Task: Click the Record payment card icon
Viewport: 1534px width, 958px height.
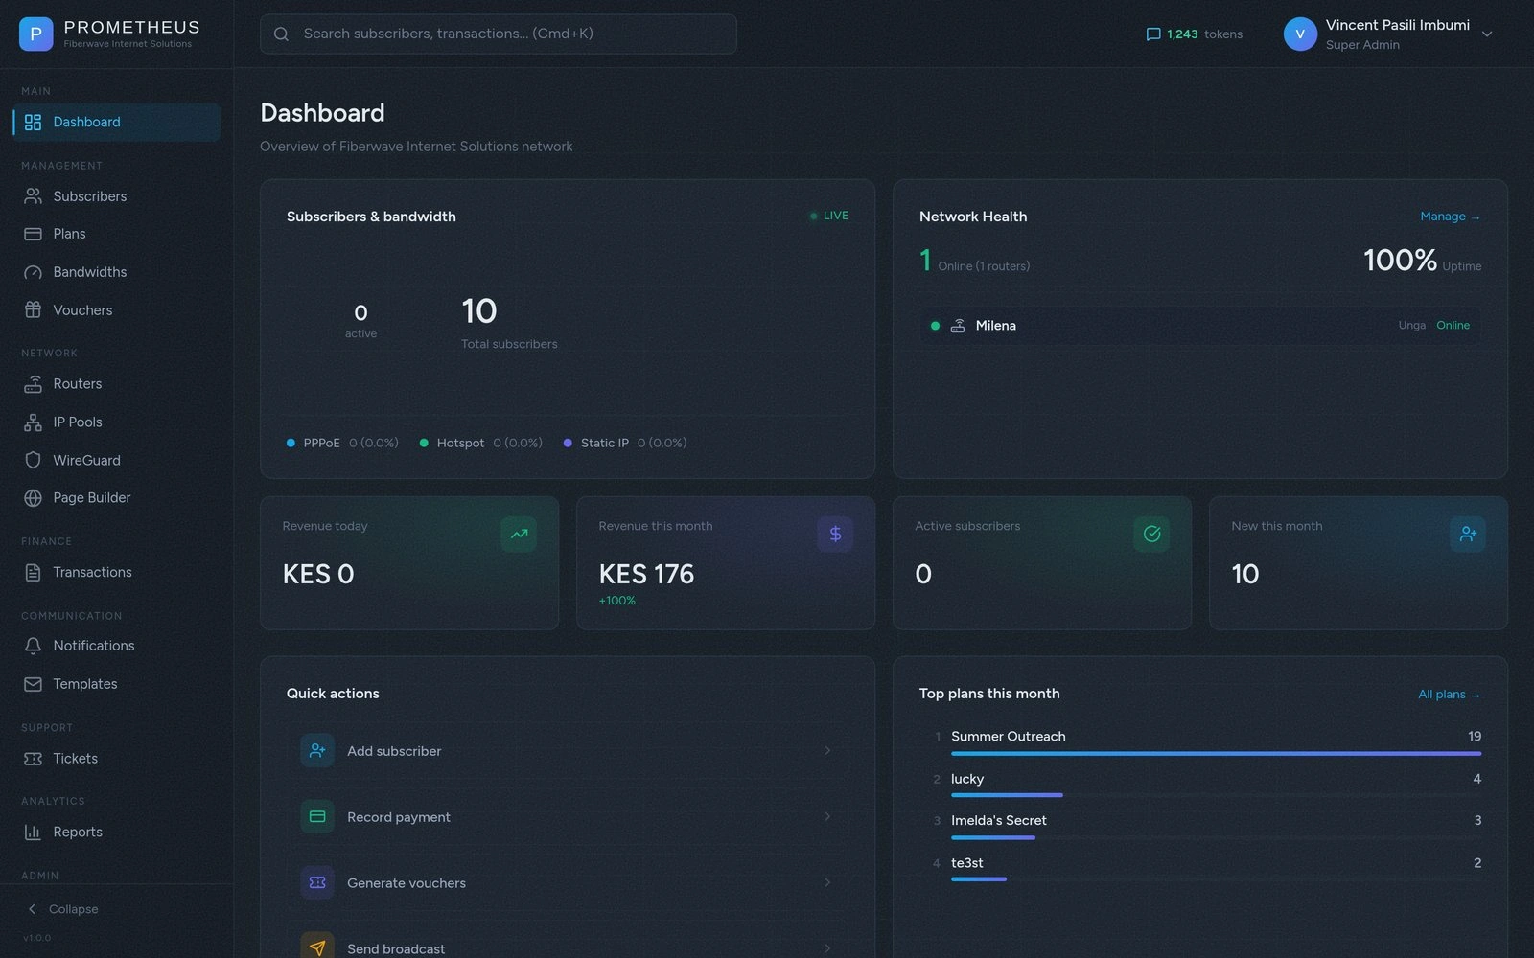Action: click(x=317, y=817)
